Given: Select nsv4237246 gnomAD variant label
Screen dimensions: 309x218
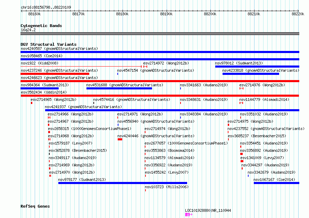Looking at the screenshot, I should 59,70.
